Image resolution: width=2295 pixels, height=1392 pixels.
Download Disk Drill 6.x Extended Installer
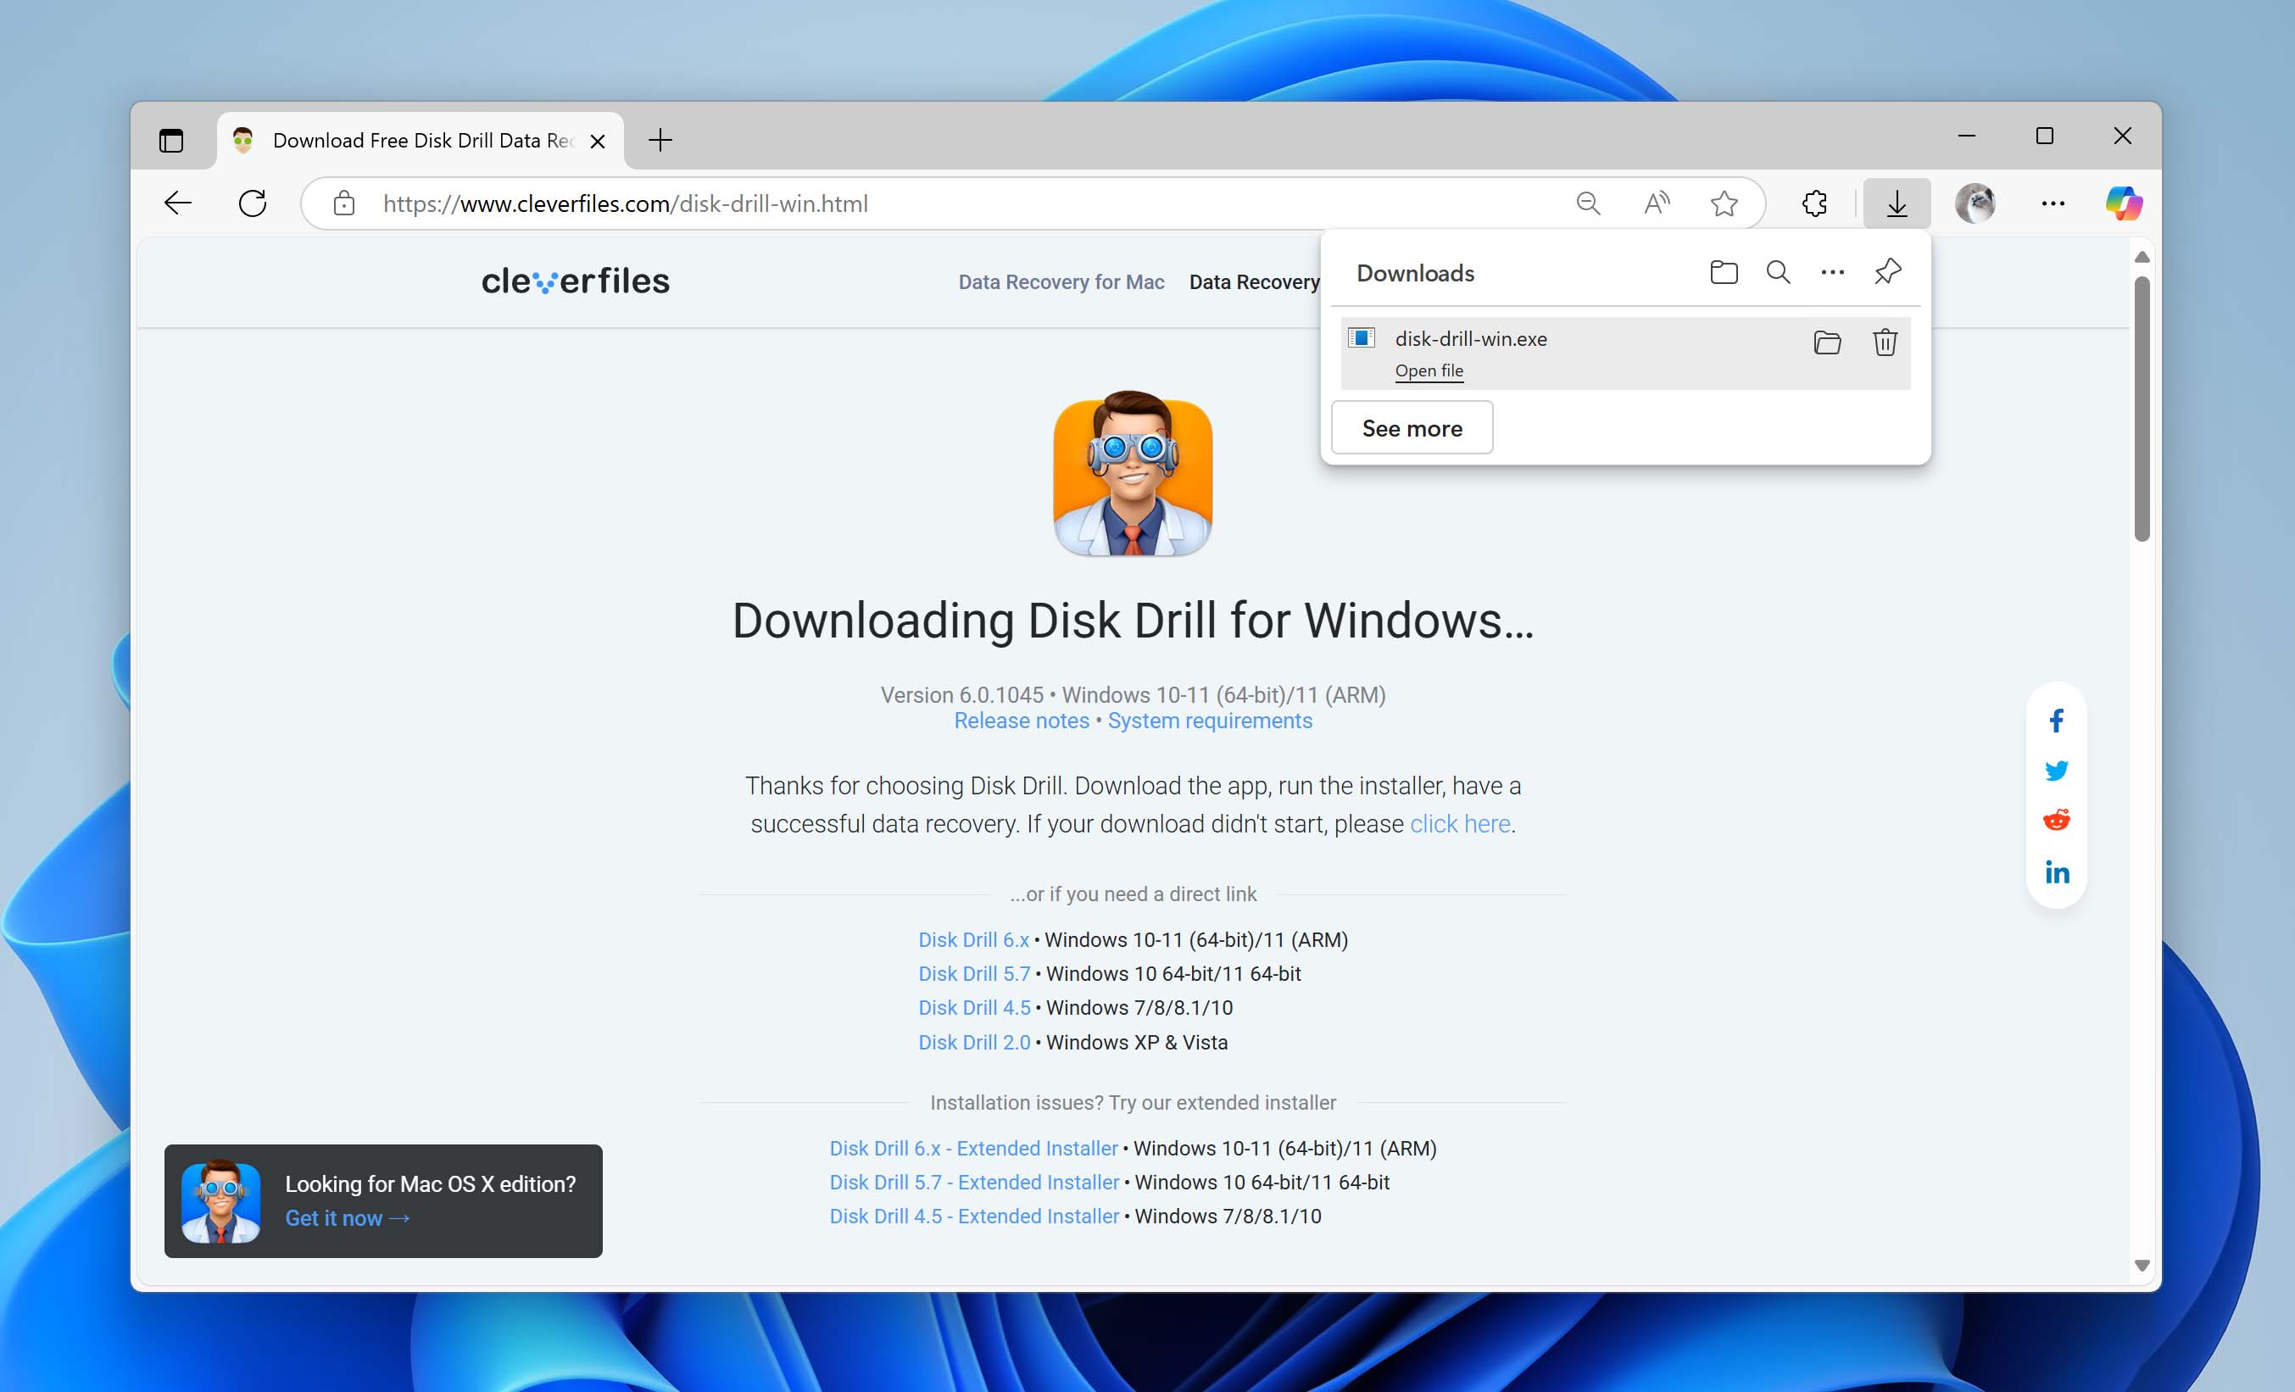pyautogui.click(x=973, y=1148)
